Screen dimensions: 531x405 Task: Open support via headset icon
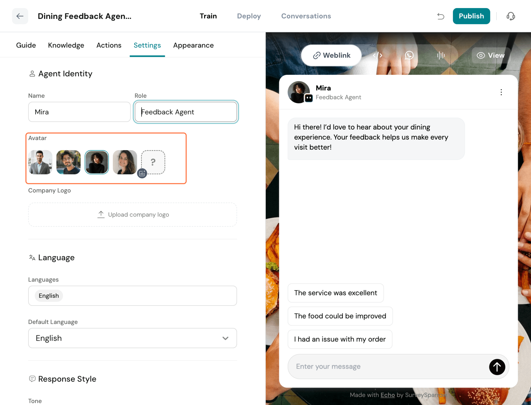pyautogui.click(x=511, y=16)
